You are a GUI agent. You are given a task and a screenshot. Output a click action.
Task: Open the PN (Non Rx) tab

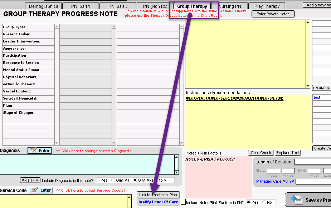(x=155, y=6)
